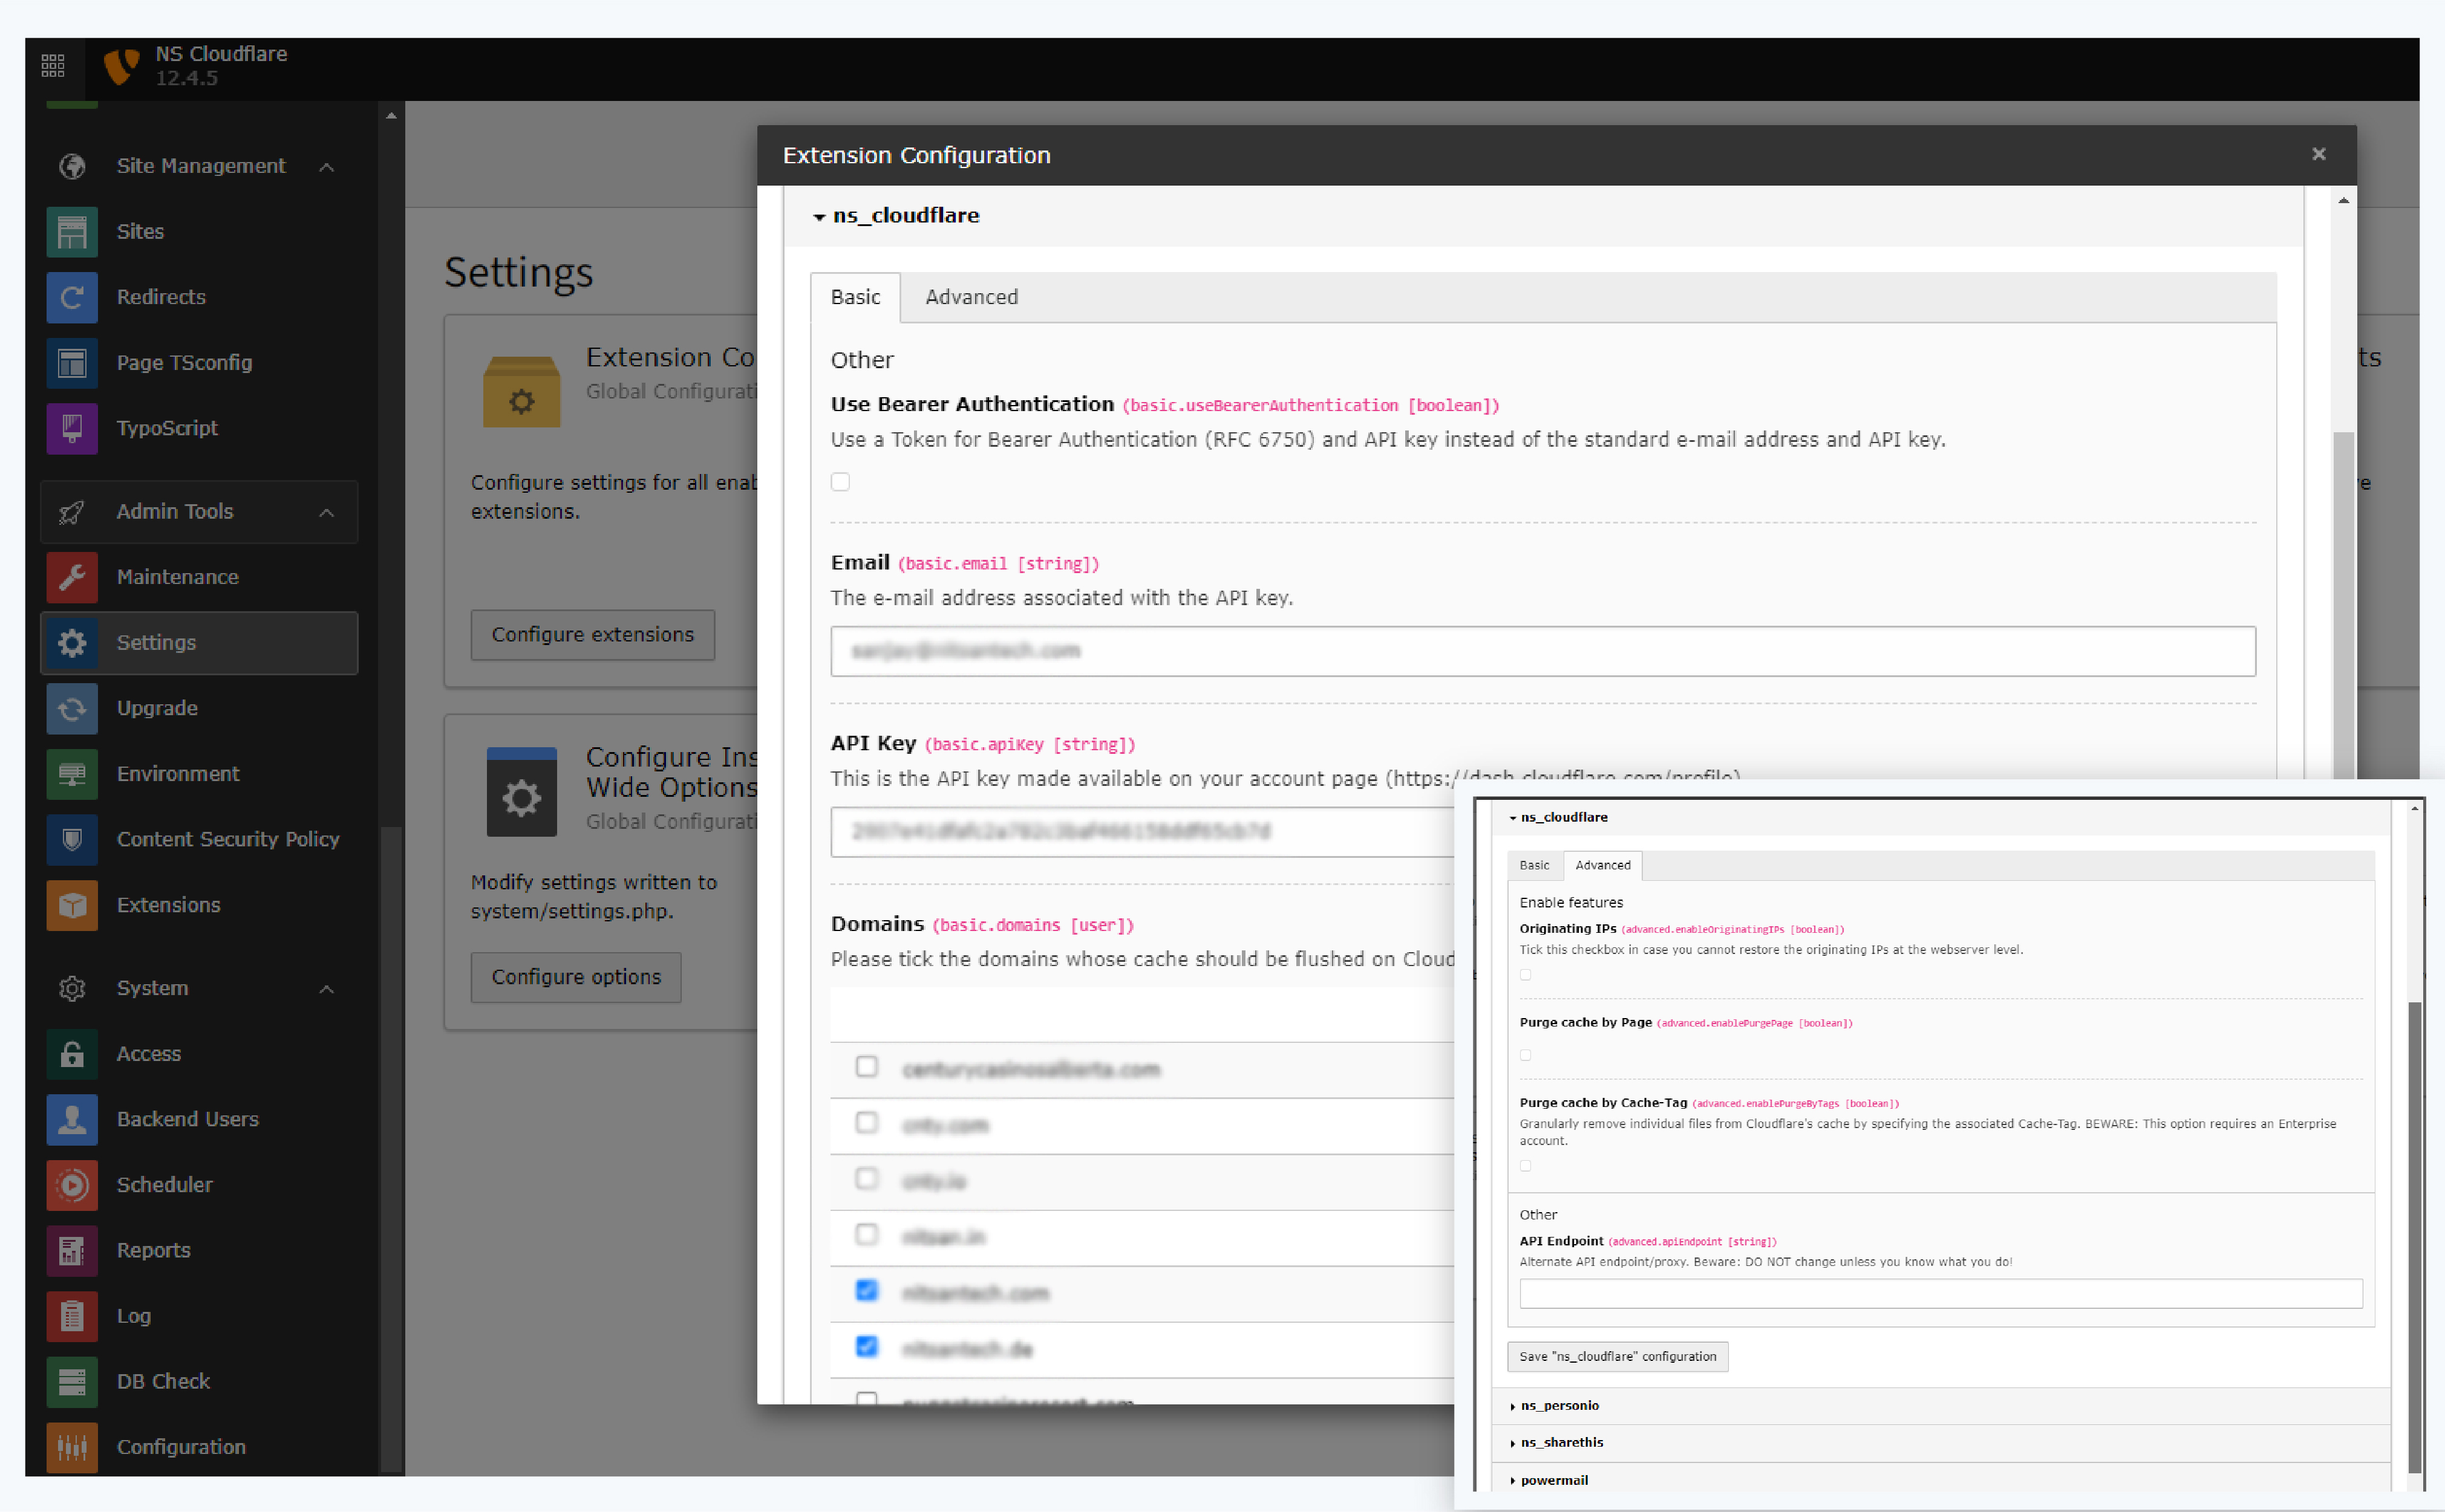2445x1512 pixels.
Task: Open the Log module icon
Action: (x=72, y=1316)
